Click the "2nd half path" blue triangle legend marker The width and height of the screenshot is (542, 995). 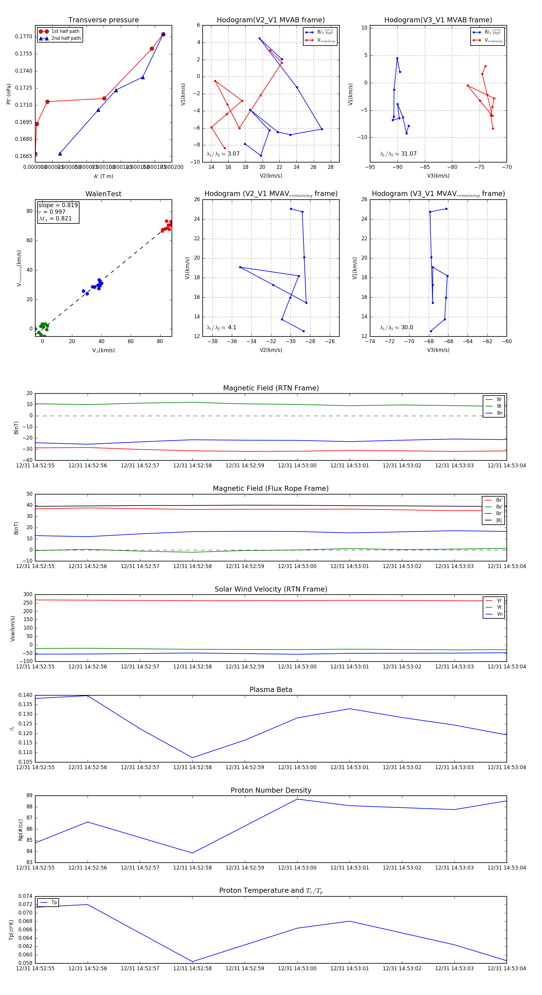[x=44, y=38]
